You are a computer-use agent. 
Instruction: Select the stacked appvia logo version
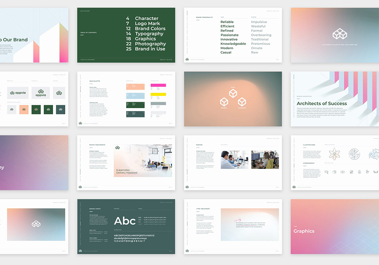pyautogui.click(x=41, y=92)
